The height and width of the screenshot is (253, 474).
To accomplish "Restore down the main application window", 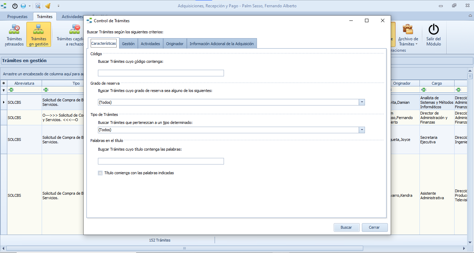I will [x=454, y=6].
